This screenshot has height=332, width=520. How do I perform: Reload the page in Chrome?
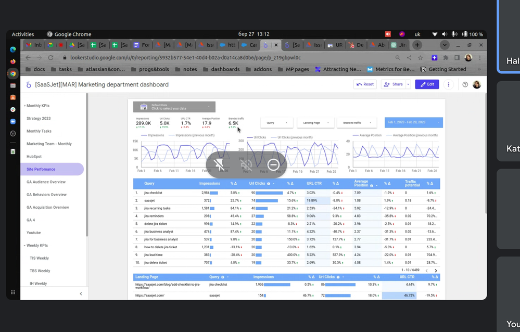pos(50,58)
